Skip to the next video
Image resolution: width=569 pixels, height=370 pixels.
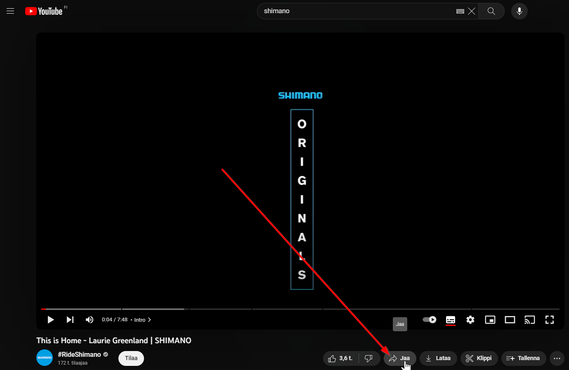(x=70, y=320)
